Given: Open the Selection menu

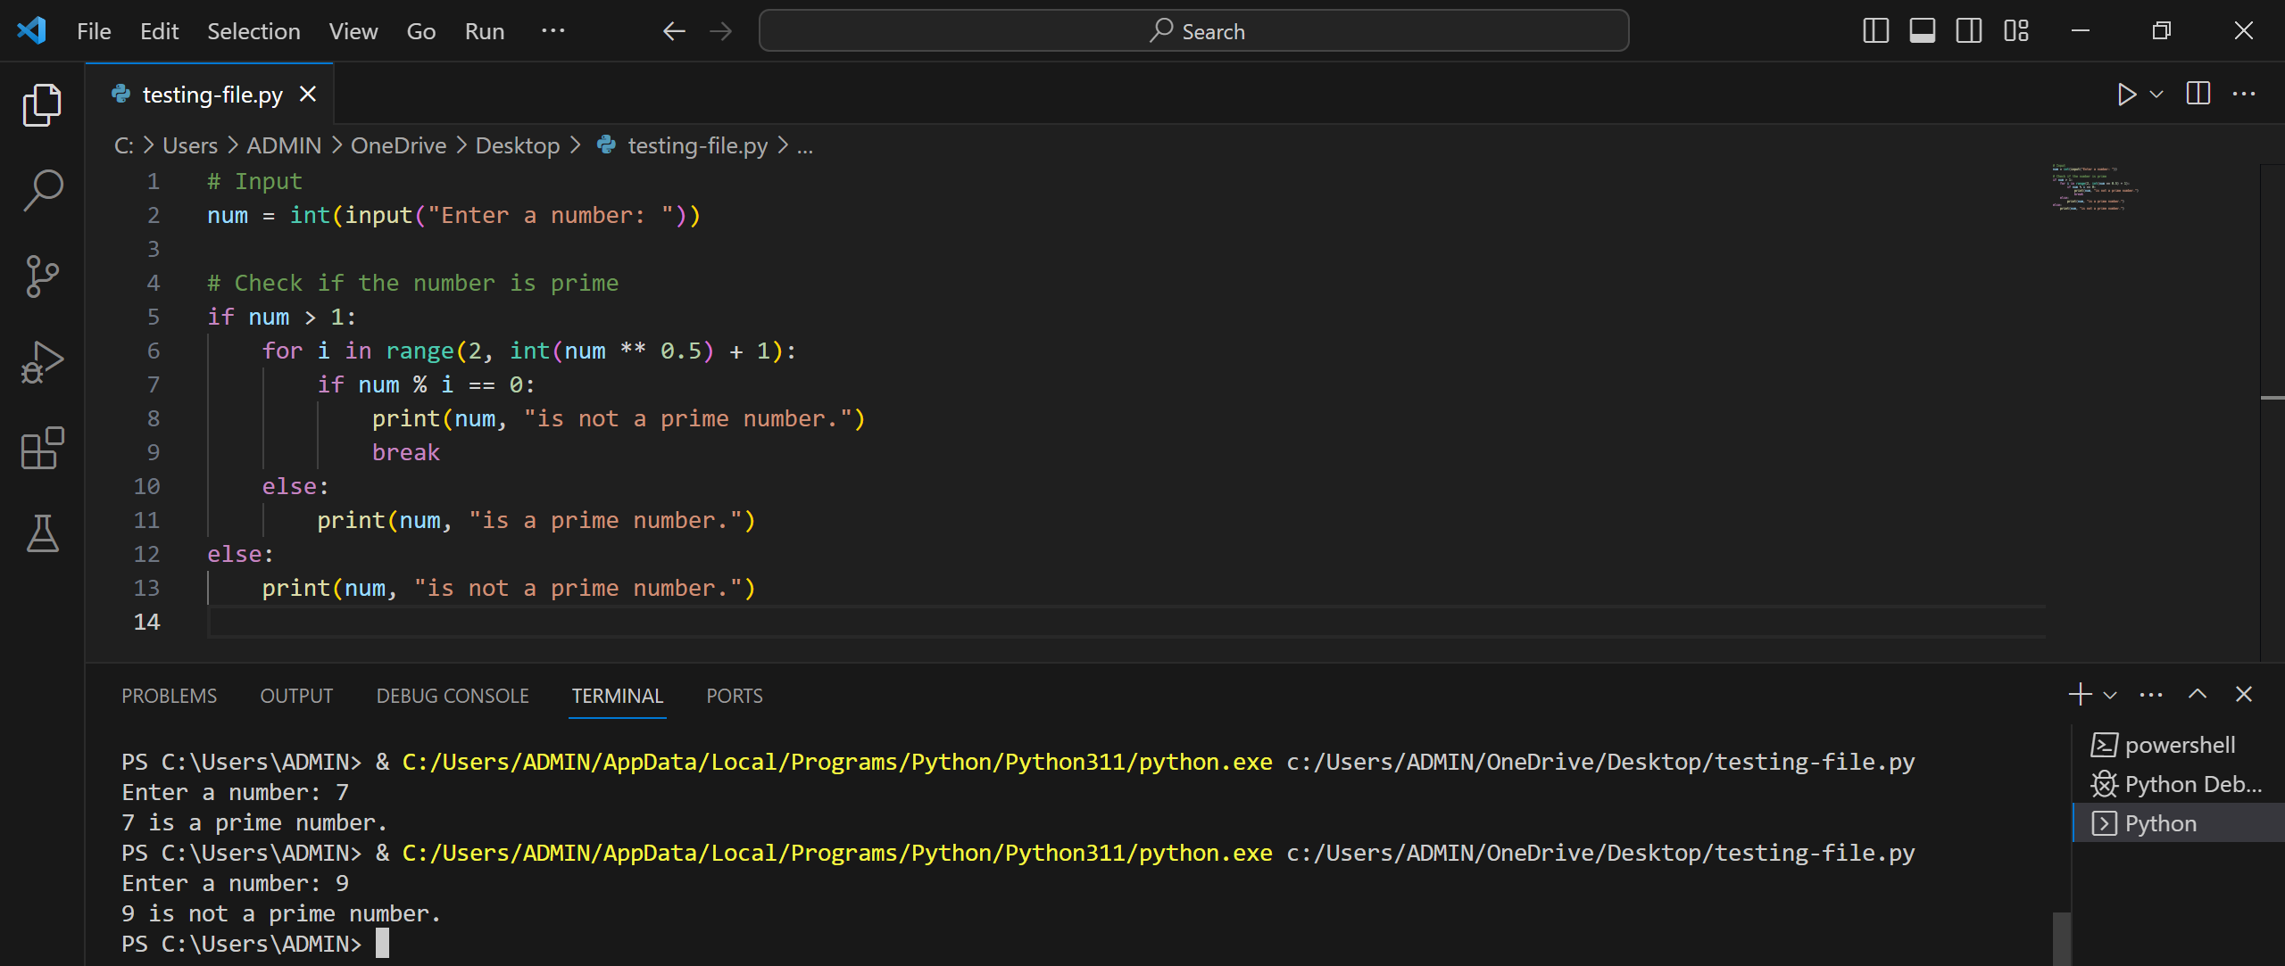Looking at the screenshot, I should [253, 31].
